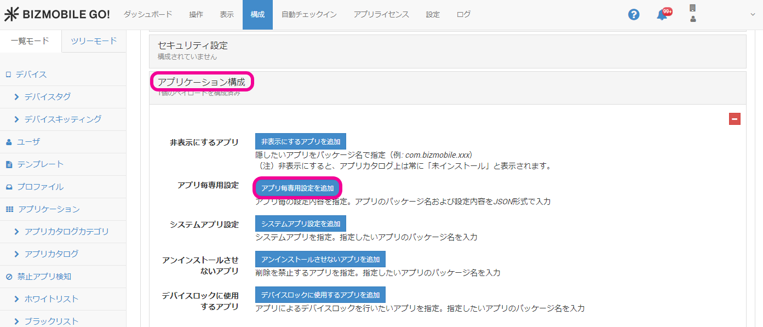The image size is (763, 327).
Task: Open the アプリライセンス menu item
Action: tap(381, 15)
